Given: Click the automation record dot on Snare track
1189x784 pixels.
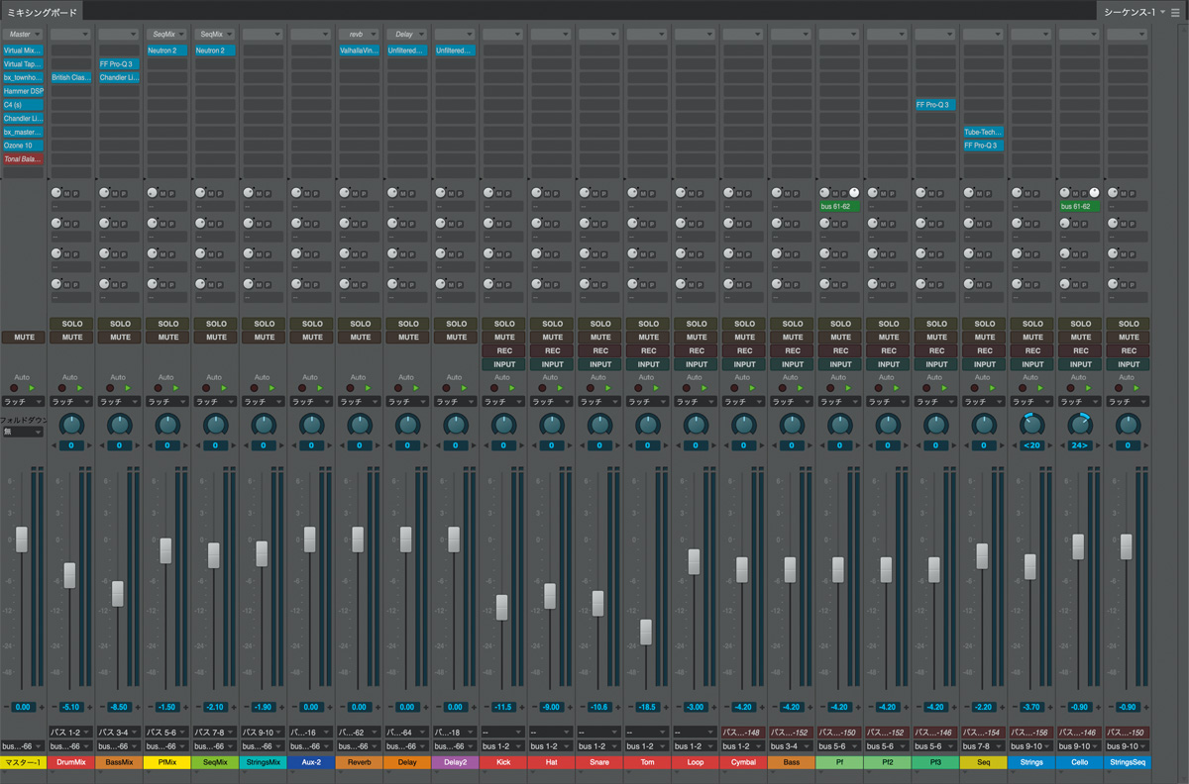Looking at the screenshot, I should pos(591,388).
